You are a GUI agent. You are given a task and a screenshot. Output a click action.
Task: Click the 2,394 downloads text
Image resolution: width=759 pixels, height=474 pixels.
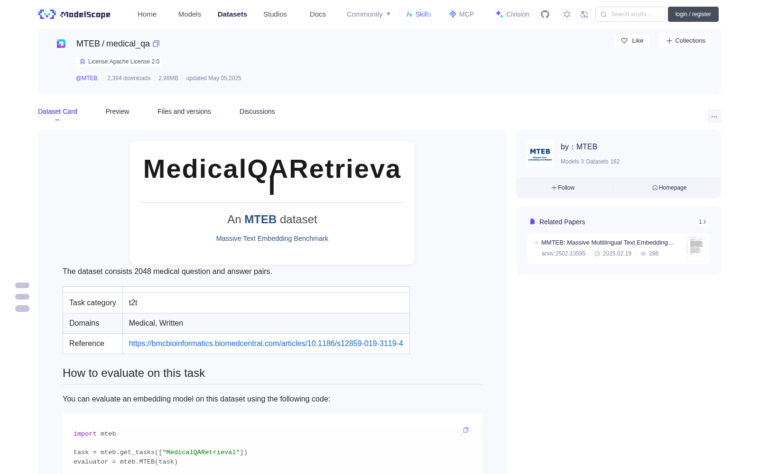coord(129,78)
